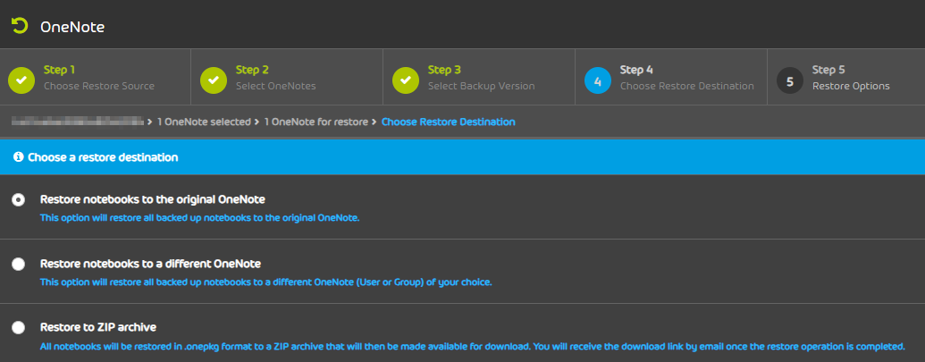Go to Choose Restore Source step
925x362 pixels.
click(x=99, y=87)
